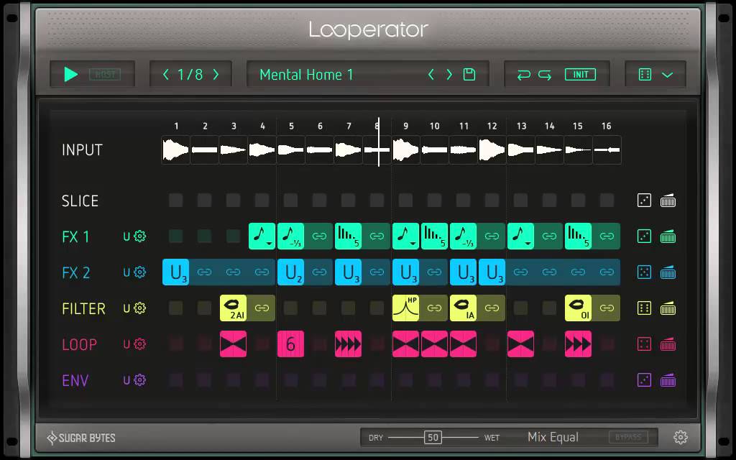736x460 pixels.
Task: Open FX 1 row settings gear
Action: click(x=140, y=236)
